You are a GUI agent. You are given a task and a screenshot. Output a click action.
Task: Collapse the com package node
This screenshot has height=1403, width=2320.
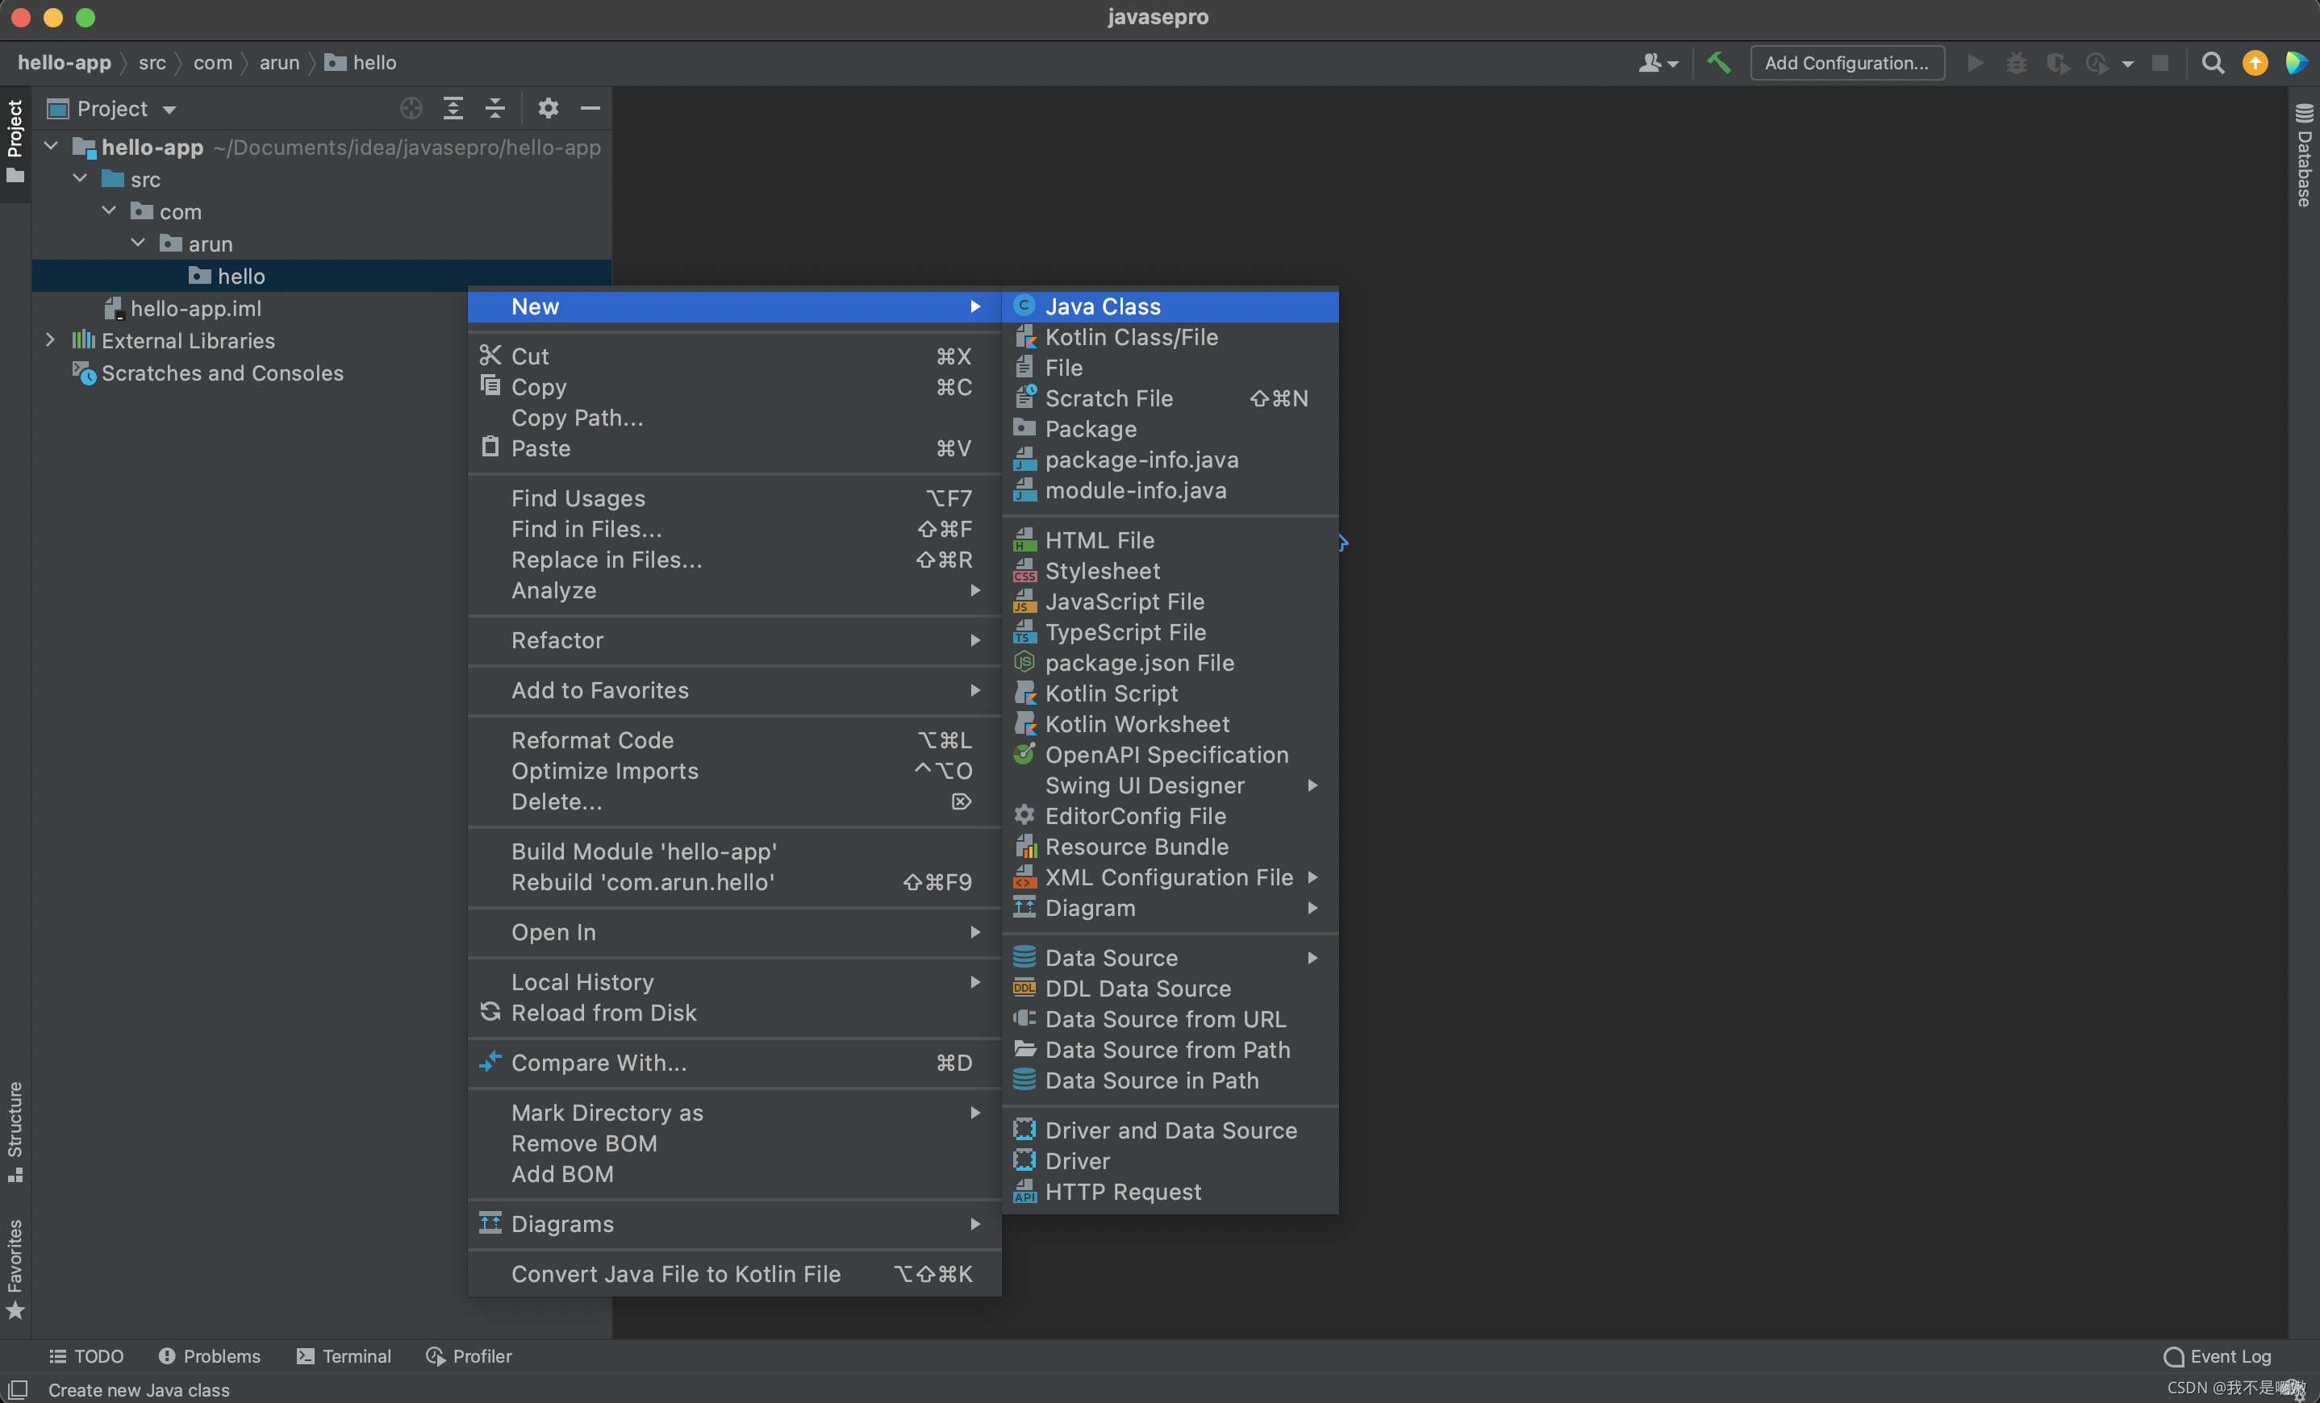point(109,210)
